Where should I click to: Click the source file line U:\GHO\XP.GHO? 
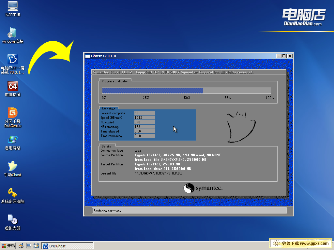(x=170, y=160)
